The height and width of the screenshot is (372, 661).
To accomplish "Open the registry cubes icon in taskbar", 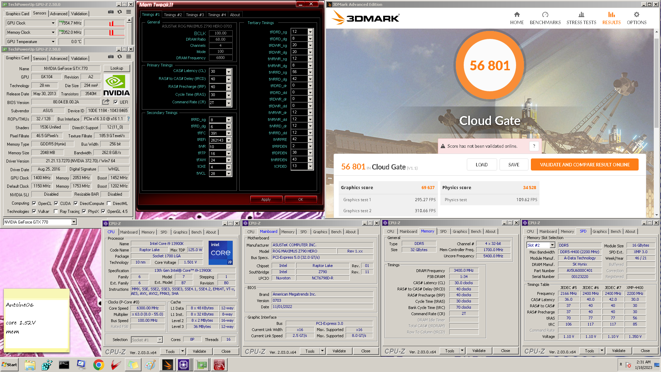I will click(x=47, y=365).
